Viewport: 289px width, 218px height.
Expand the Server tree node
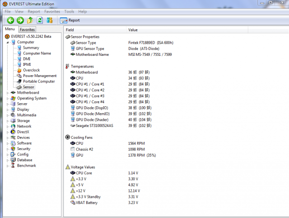click(x=8, y=104)
